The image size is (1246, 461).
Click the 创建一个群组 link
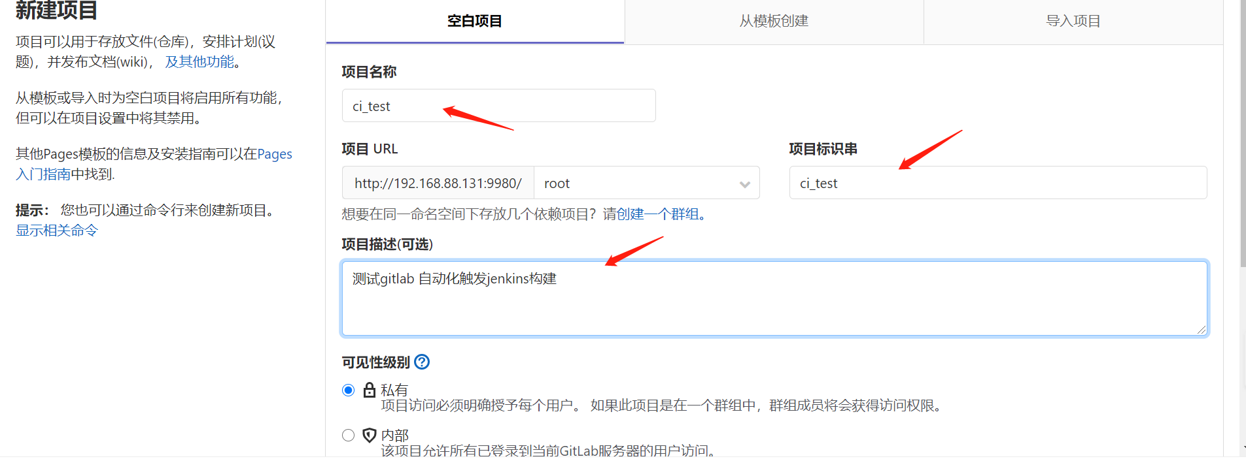[657, 214]
